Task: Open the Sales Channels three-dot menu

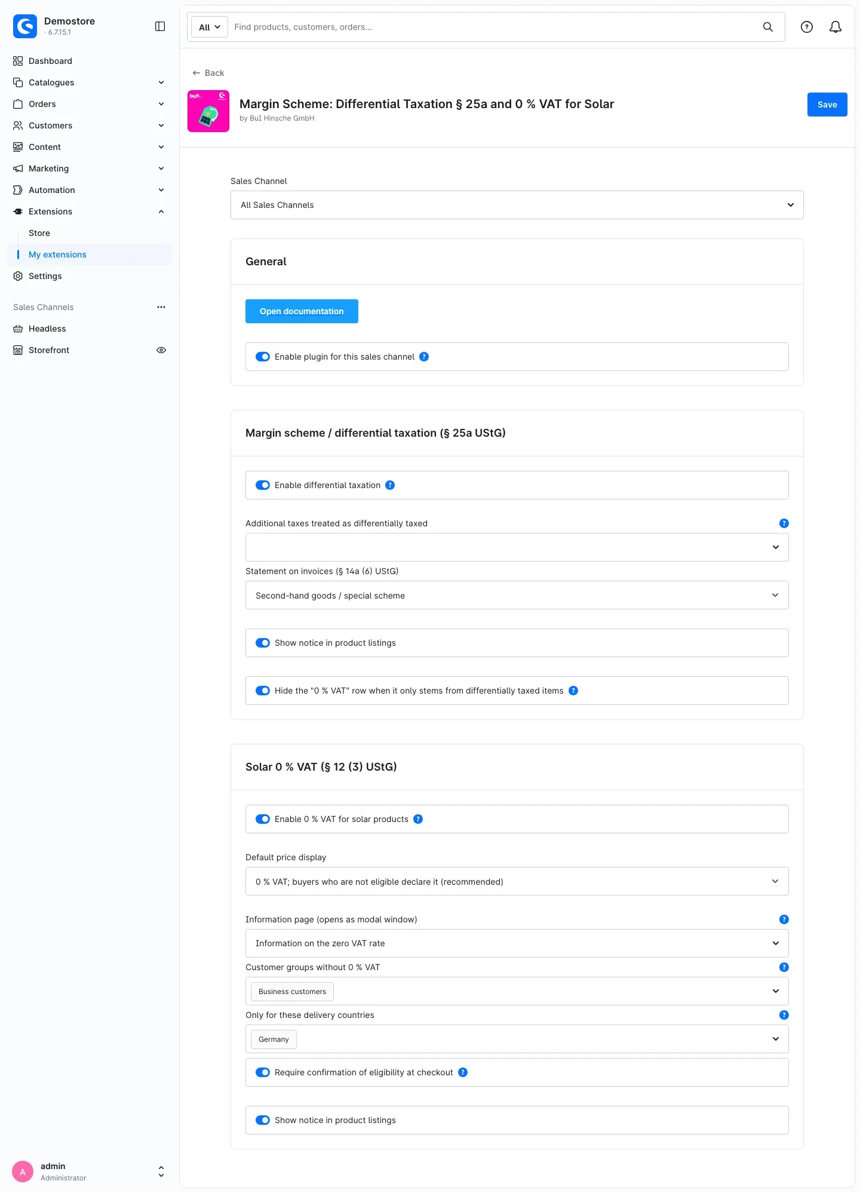Action: click(x=161, y=307)
